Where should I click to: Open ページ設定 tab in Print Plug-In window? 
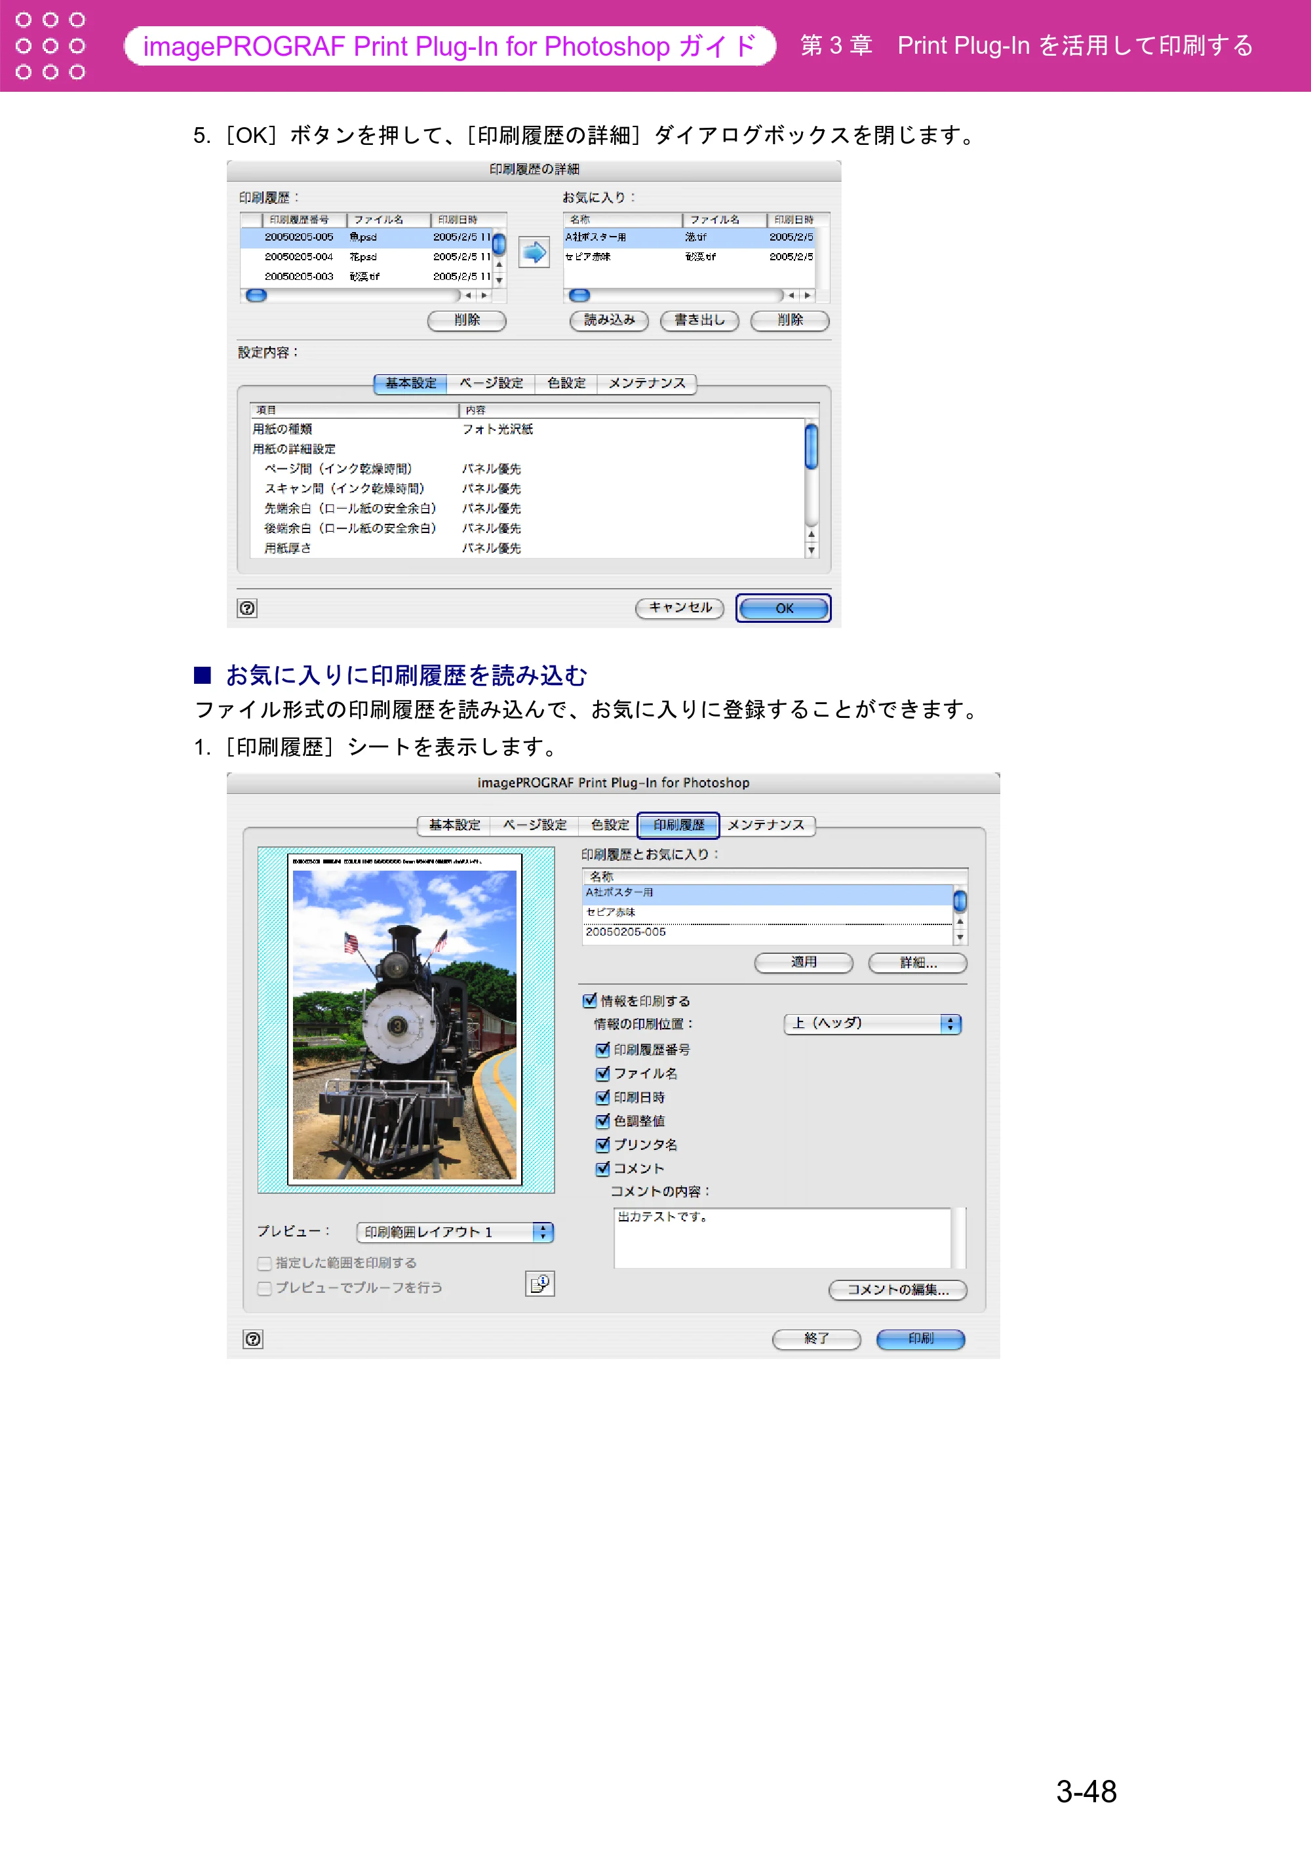535,825
